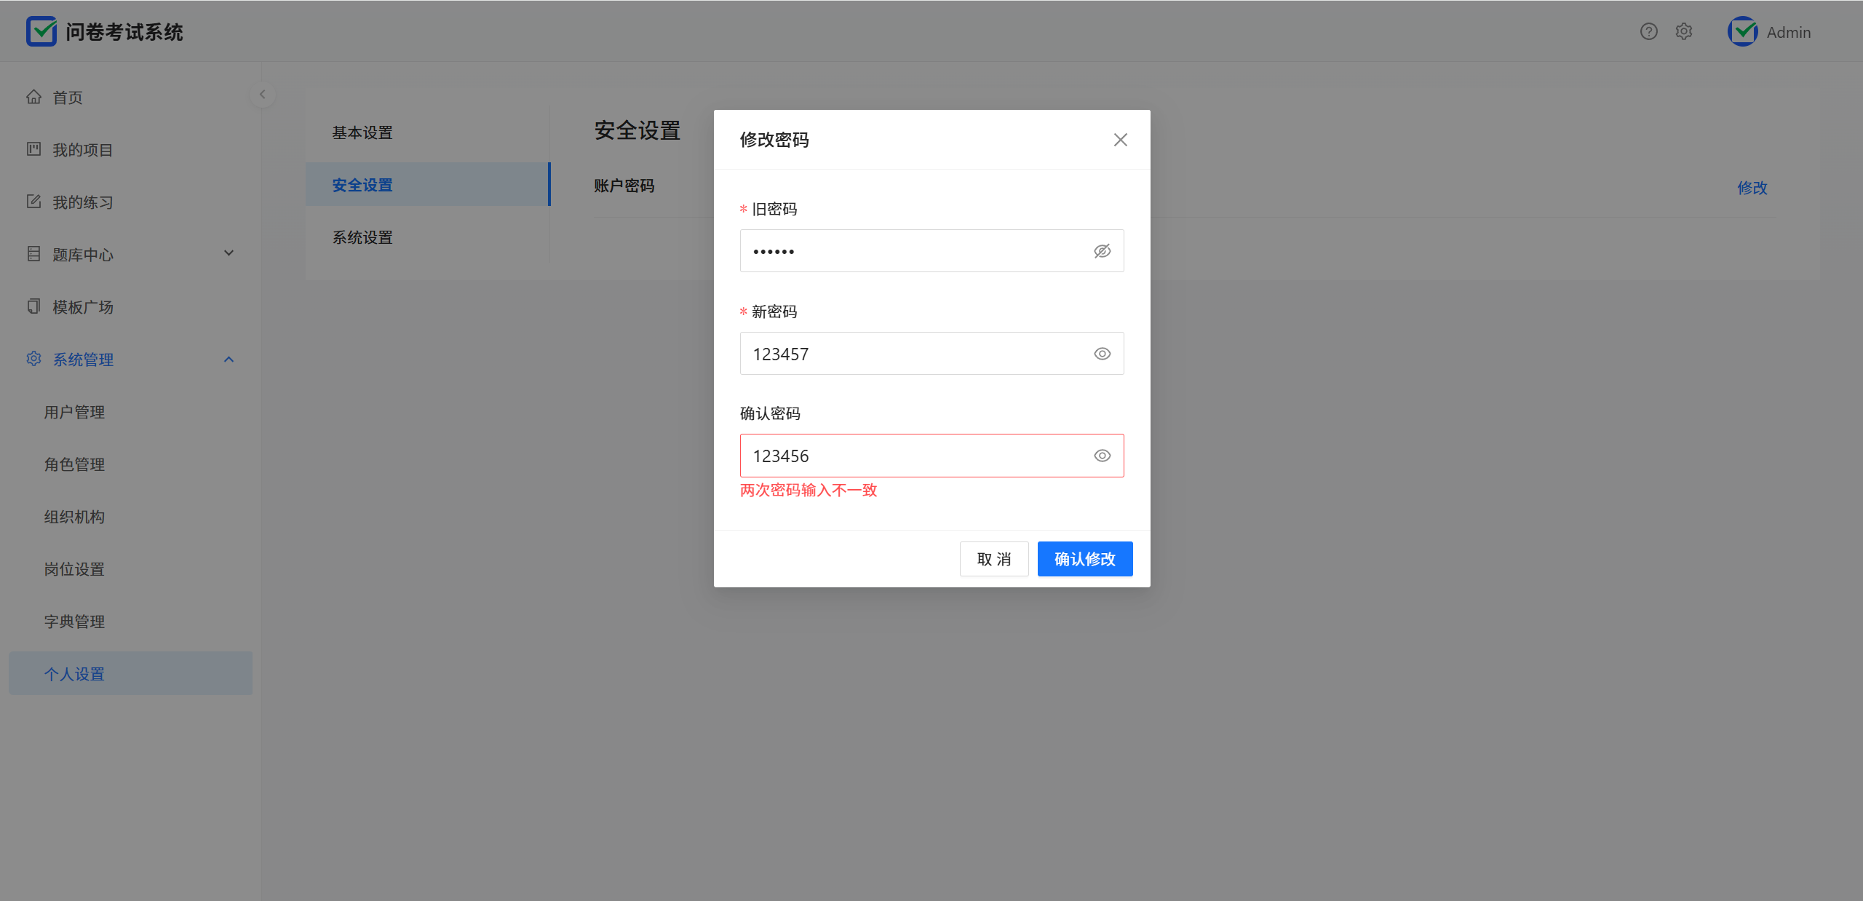
Task: Expand the 题库中心 submenu chevron
Action: [229, 254]
